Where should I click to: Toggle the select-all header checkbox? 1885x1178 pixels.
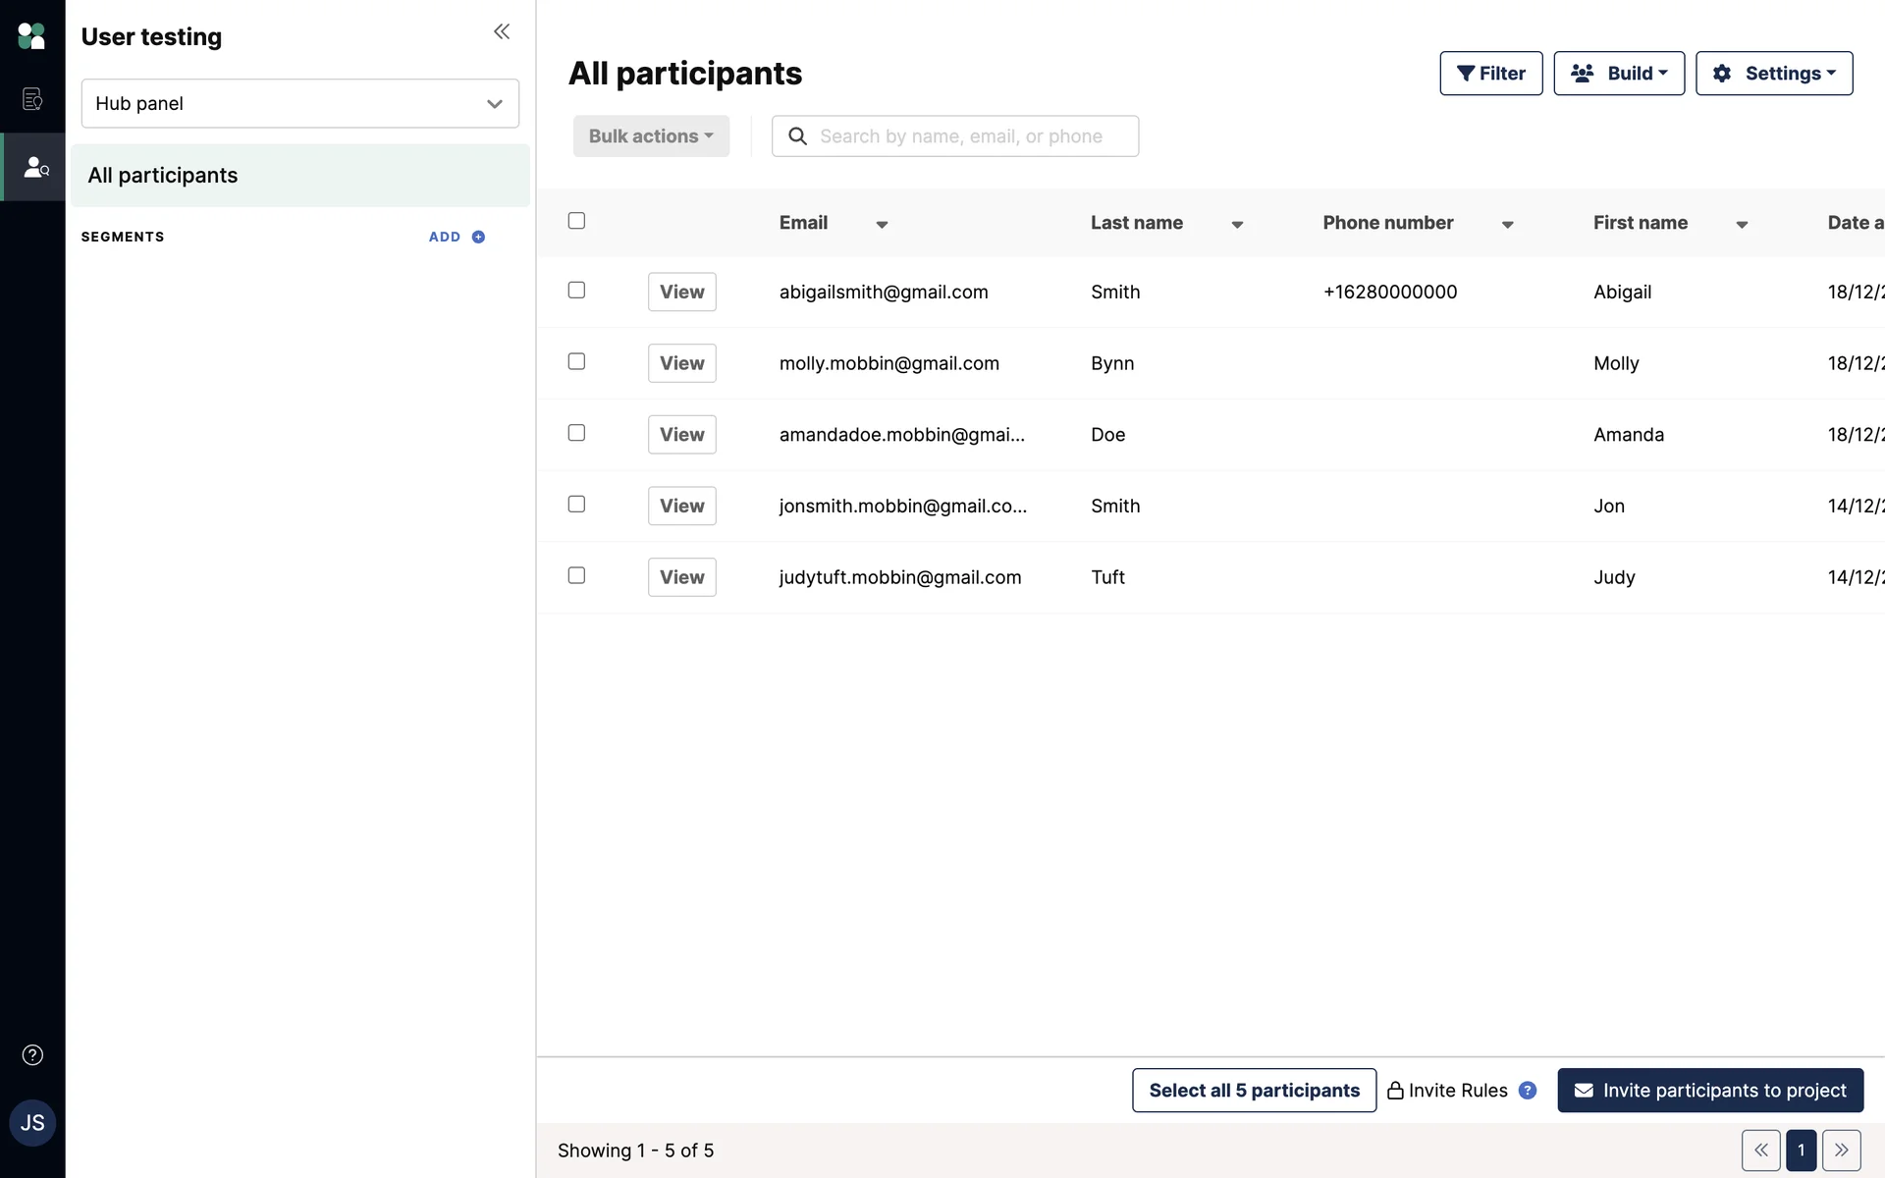point(576,221)
